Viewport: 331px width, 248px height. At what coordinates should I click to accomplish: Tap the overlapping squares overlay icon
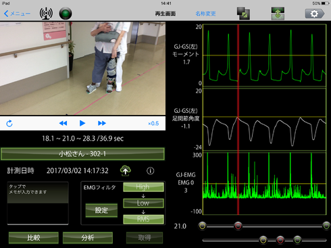click(243, 14)
